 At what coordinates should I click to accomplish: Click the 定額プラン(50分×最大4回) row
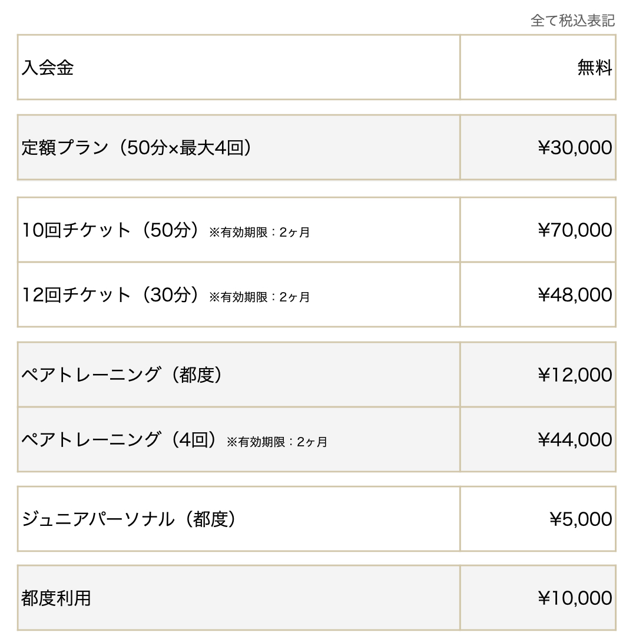[316, 147]
